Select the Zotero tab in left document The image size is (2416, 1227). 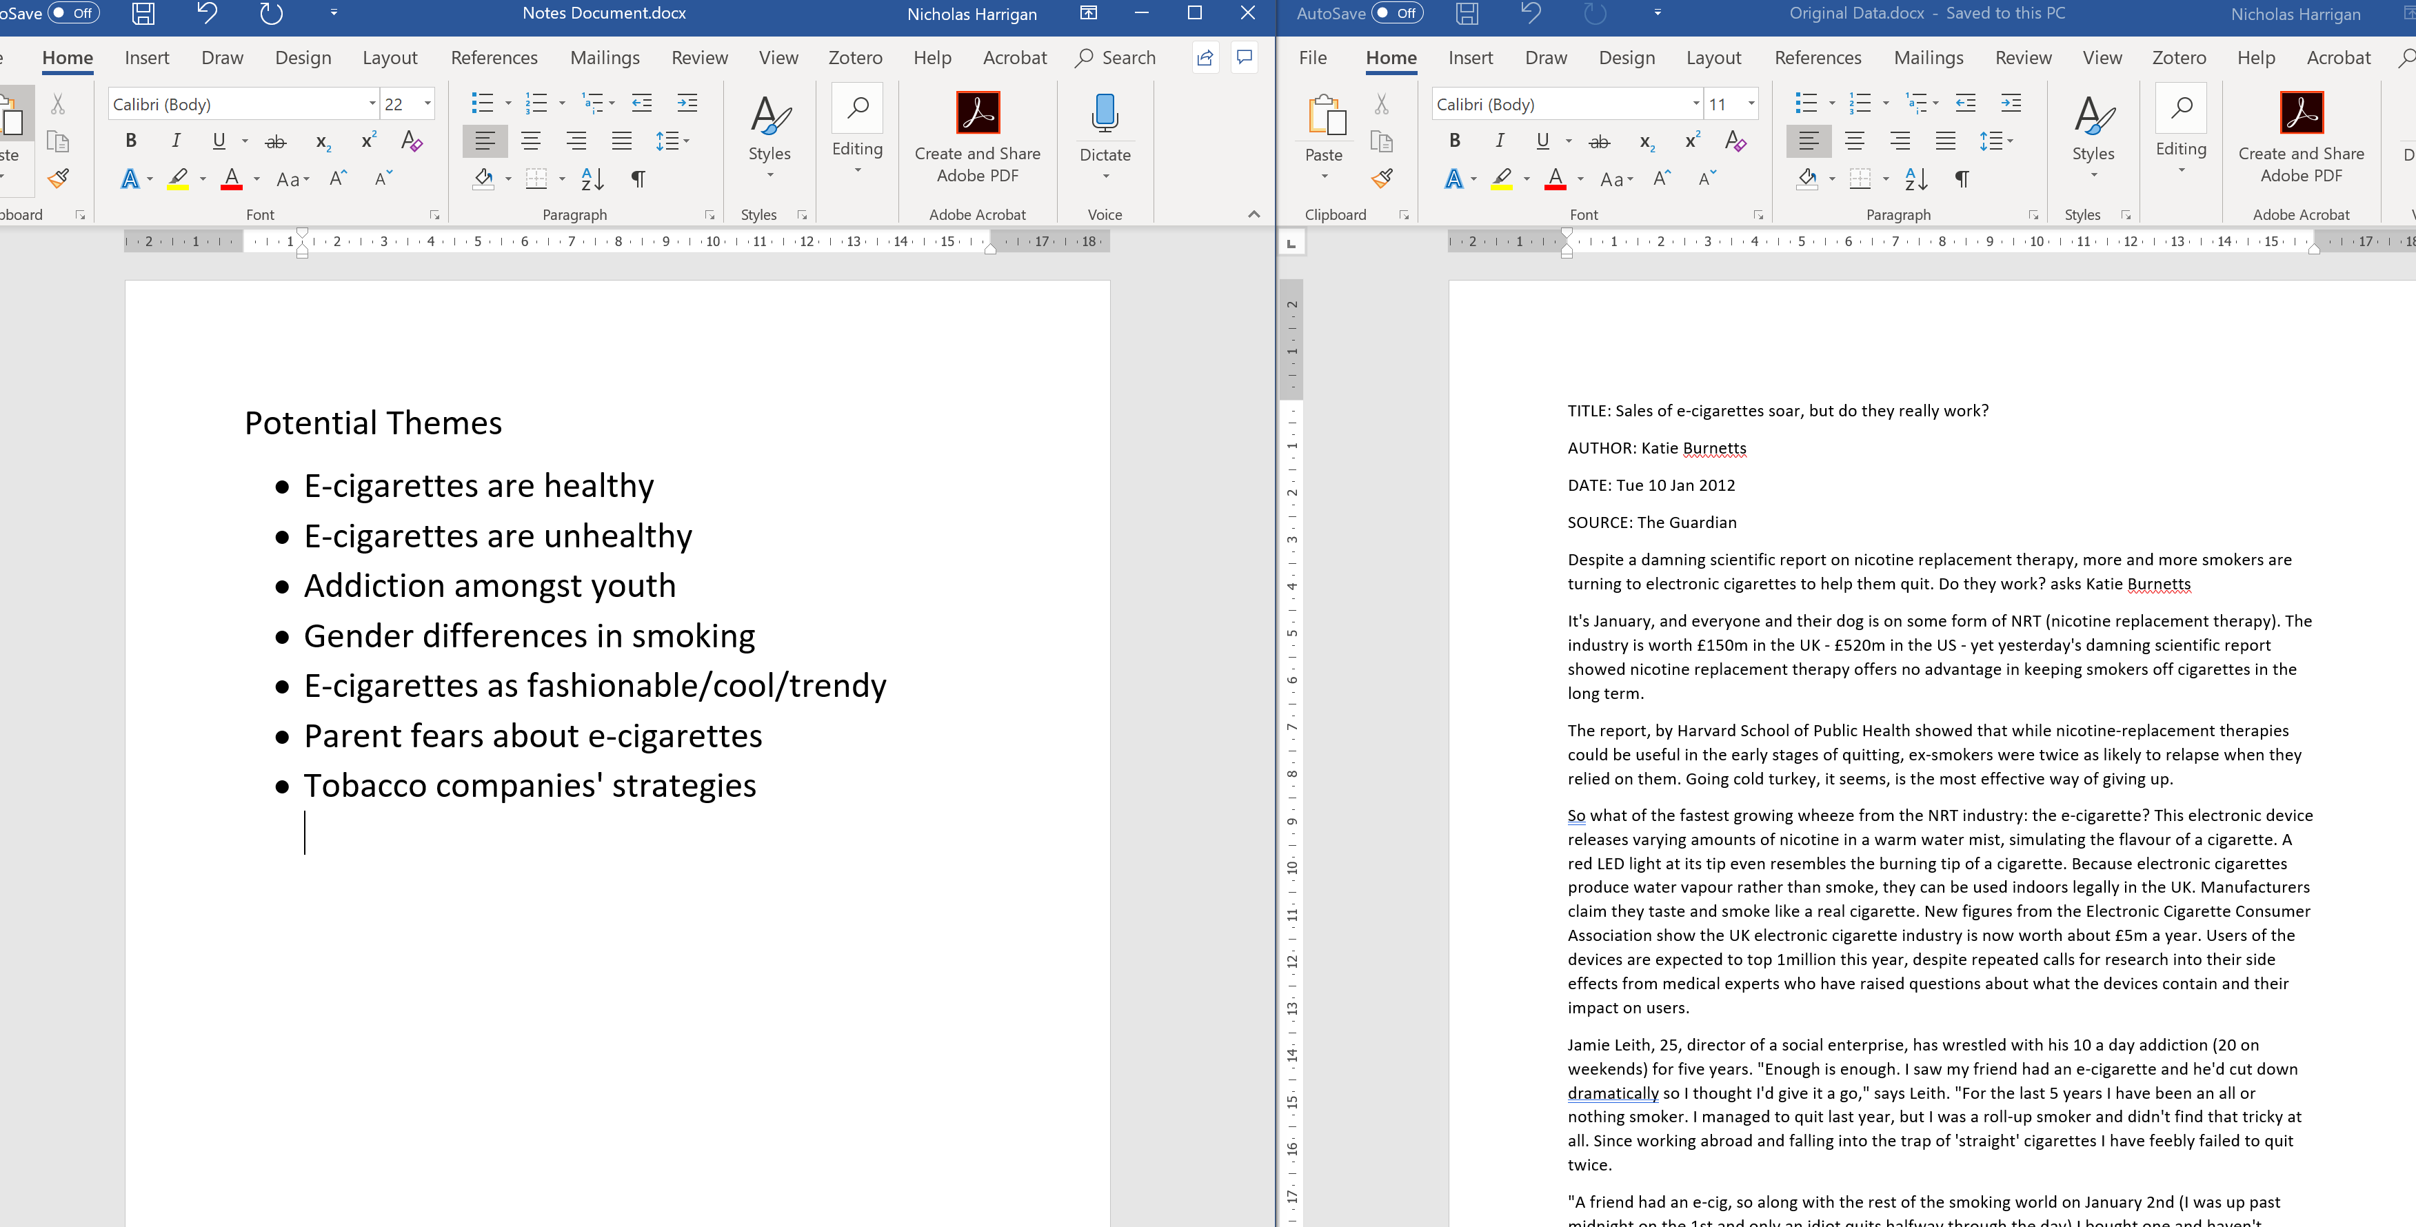[856, 57]
